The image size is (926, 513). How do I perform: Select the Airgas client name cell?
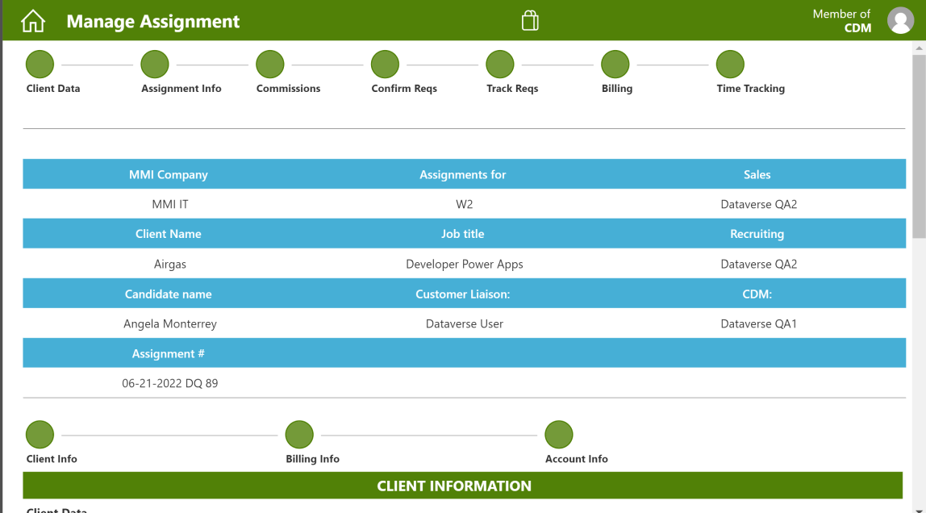pyautogui.click(x=169, y=264)
